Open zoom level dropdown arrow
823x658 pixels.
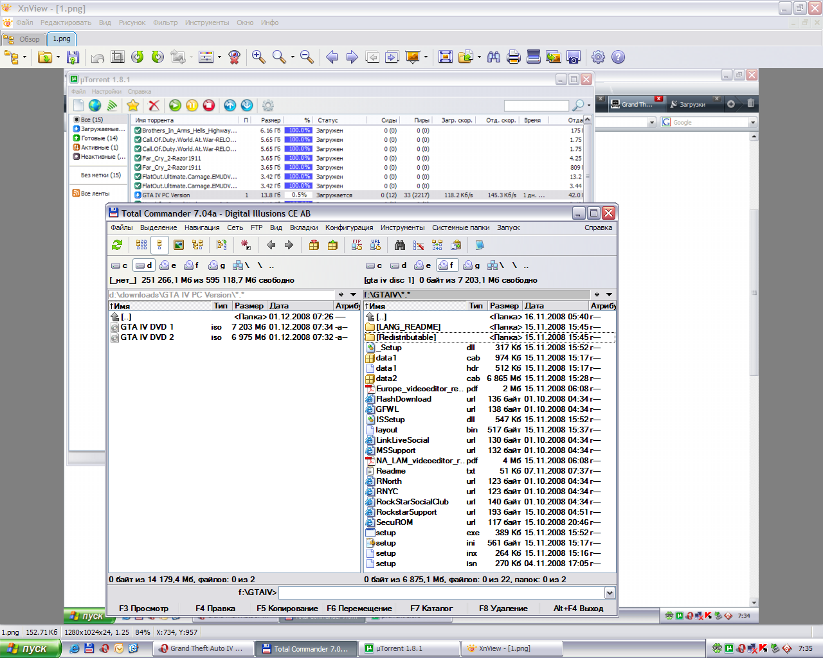pos(293,57)
